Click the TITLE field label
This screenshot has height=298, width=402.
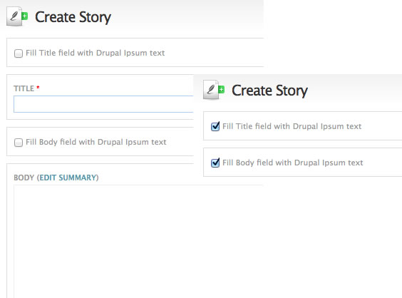[24, 88]
